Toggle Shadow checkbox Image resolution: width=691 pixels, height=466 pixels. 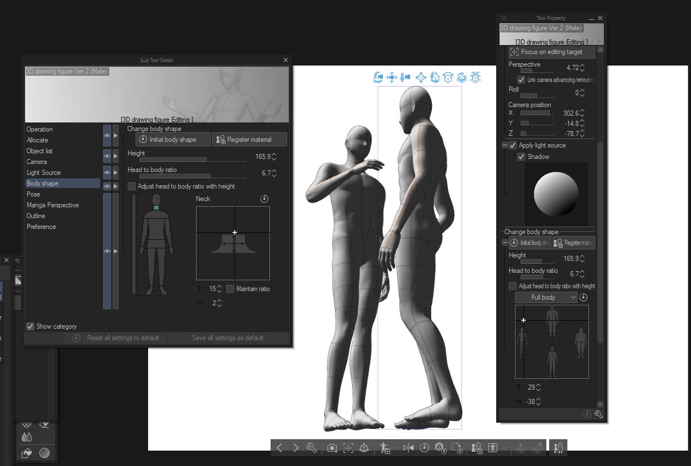[x=521, y=157]
